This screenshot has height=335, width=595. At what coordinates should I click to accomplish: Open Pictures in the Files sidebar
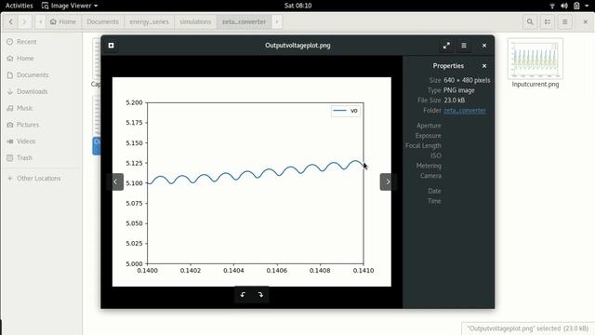[41, 125]
